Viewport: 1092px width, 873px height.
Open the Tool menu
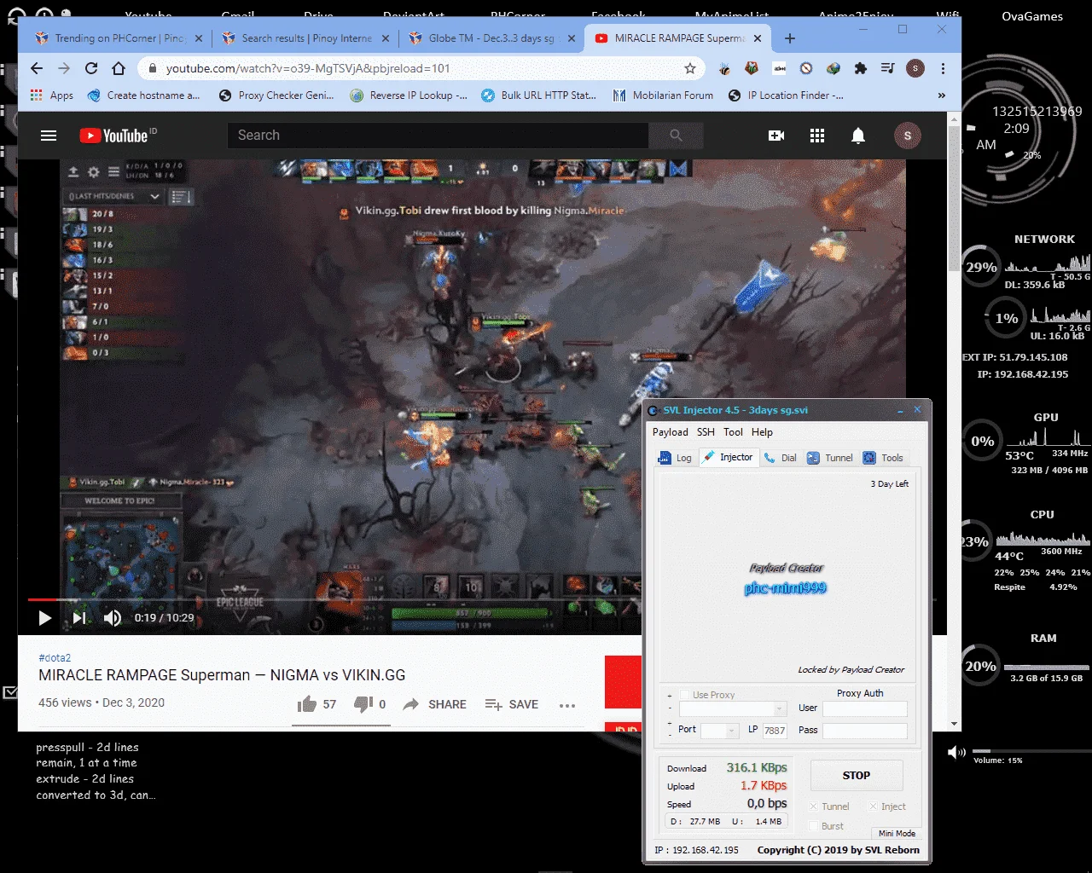pyautogui.click(x=734, y=432)
